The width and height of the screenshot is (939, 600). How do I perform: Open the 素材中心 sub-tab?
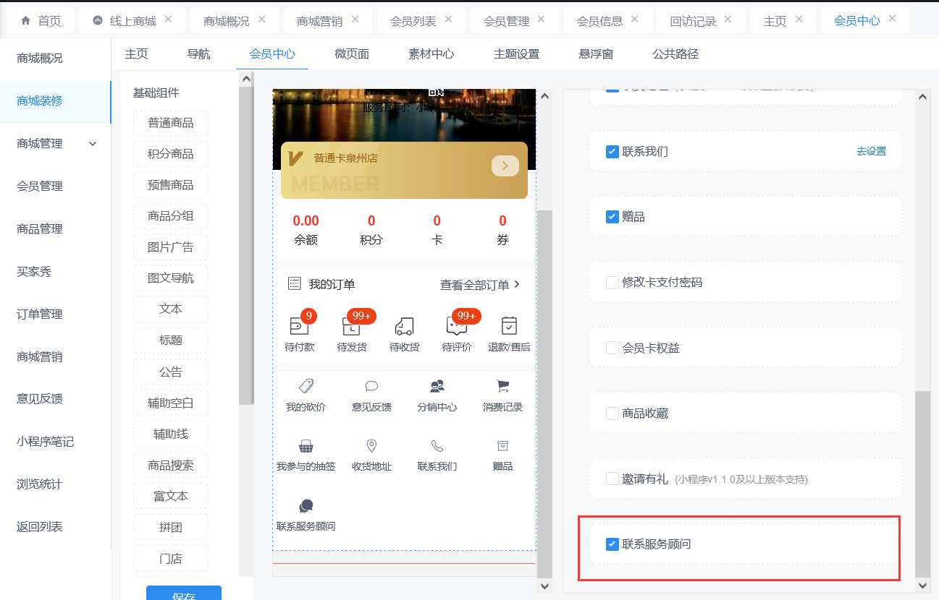(431, 54)
